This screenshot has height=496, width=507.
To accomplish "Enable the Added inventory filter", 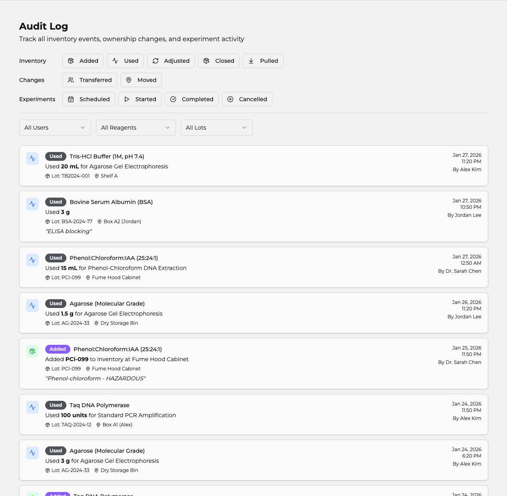I will tap(83, 61).
